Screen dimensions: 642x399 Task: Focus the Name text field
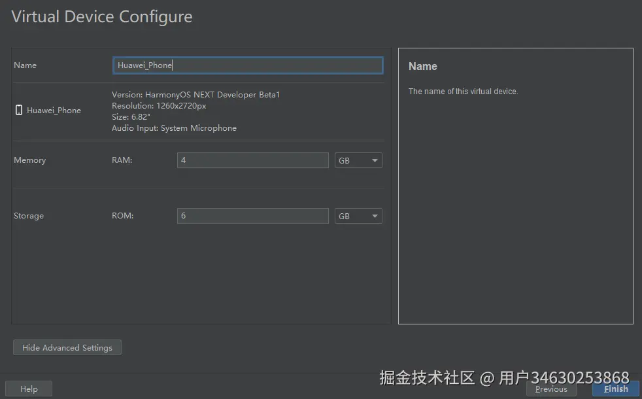247,65
